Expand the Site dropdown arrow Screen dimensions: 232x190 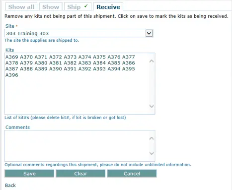point(149,33)
